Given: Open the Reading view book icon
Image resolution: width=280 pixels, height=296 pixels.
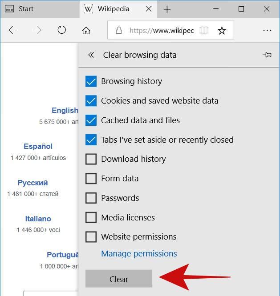Looking at the screenshot, I should pyautogui.click(x=204, y=31).
